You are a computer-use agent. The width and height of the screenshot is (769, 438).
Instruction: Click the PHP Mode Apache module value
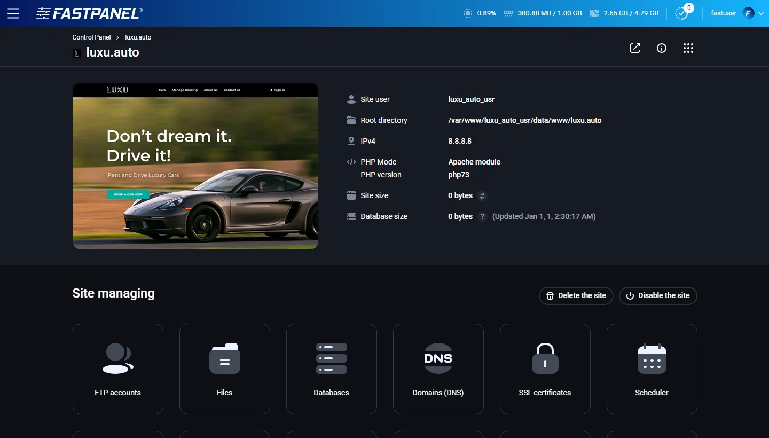point(474,162)
